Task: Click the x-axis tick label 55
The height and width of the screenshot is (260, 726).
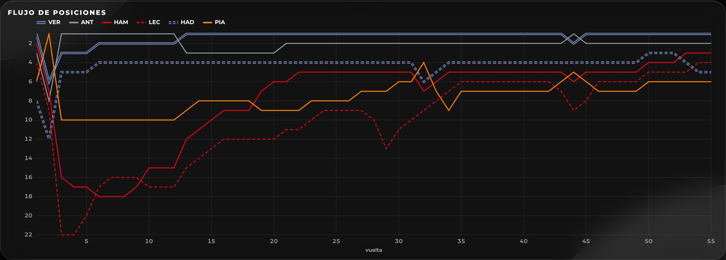Action: point(711,241)
